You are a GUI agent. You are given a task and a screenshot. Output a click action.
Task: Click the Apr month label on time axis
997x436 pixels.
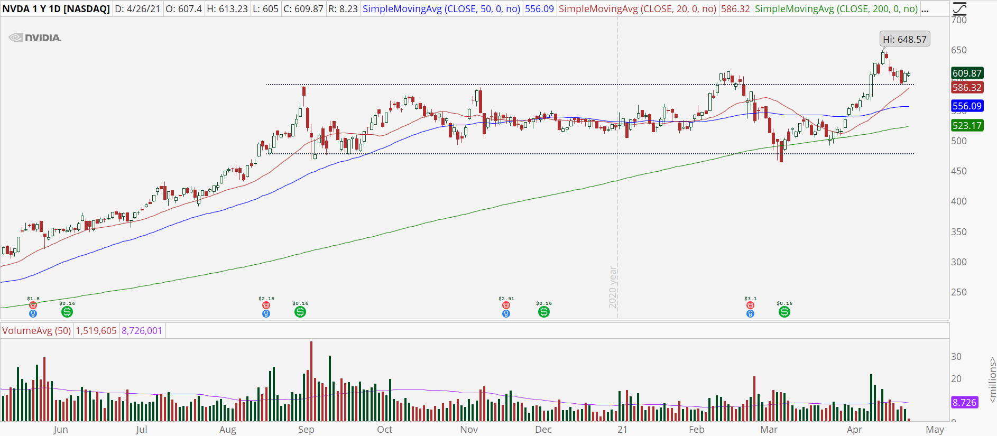pyautogui.click(x=854, y=429)
